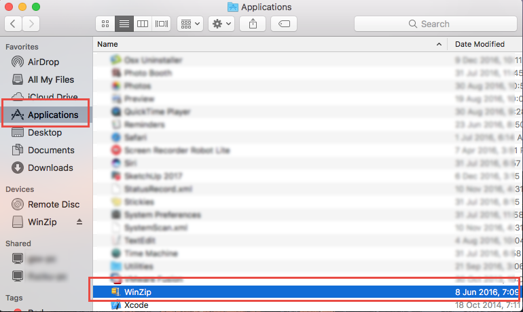Click the yellow minimize window button

[x=22, y=7]
